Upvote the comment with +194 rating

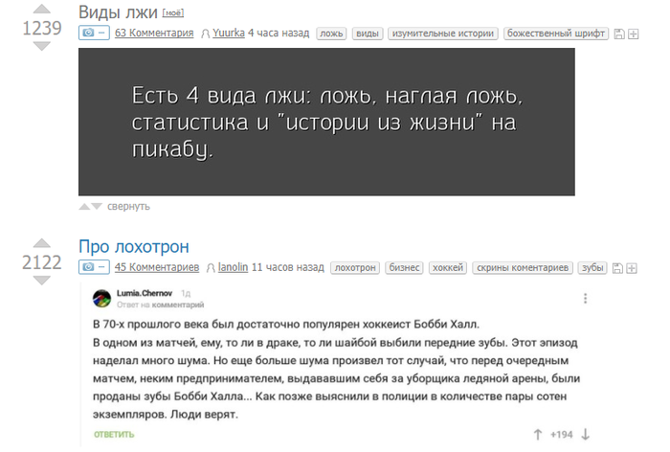(538, 435)
